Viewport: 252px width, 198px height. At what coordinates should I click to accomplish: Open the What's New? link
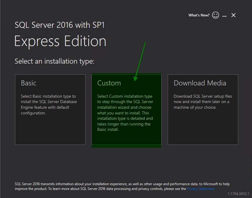coord(199,15)
